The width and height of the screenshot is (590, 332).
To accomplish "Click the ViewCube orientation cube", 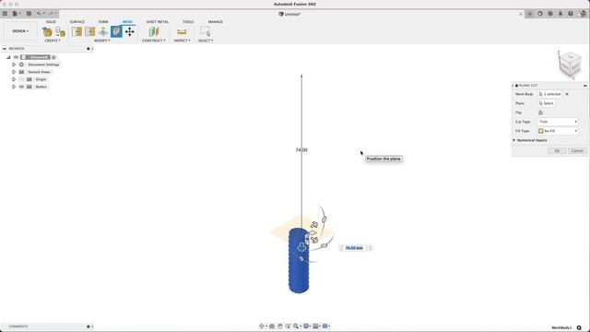I will pyautogui.click(x=570, y=64).
